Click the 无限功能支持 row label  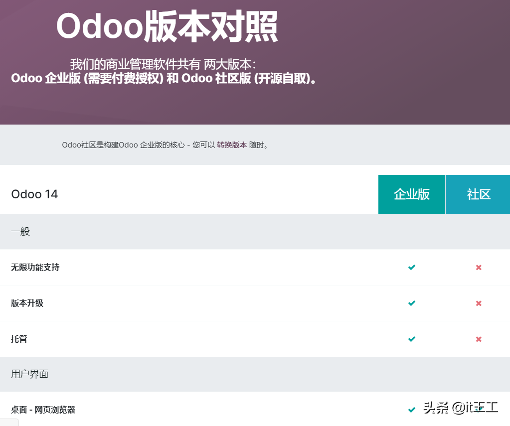tap(35, 267)
